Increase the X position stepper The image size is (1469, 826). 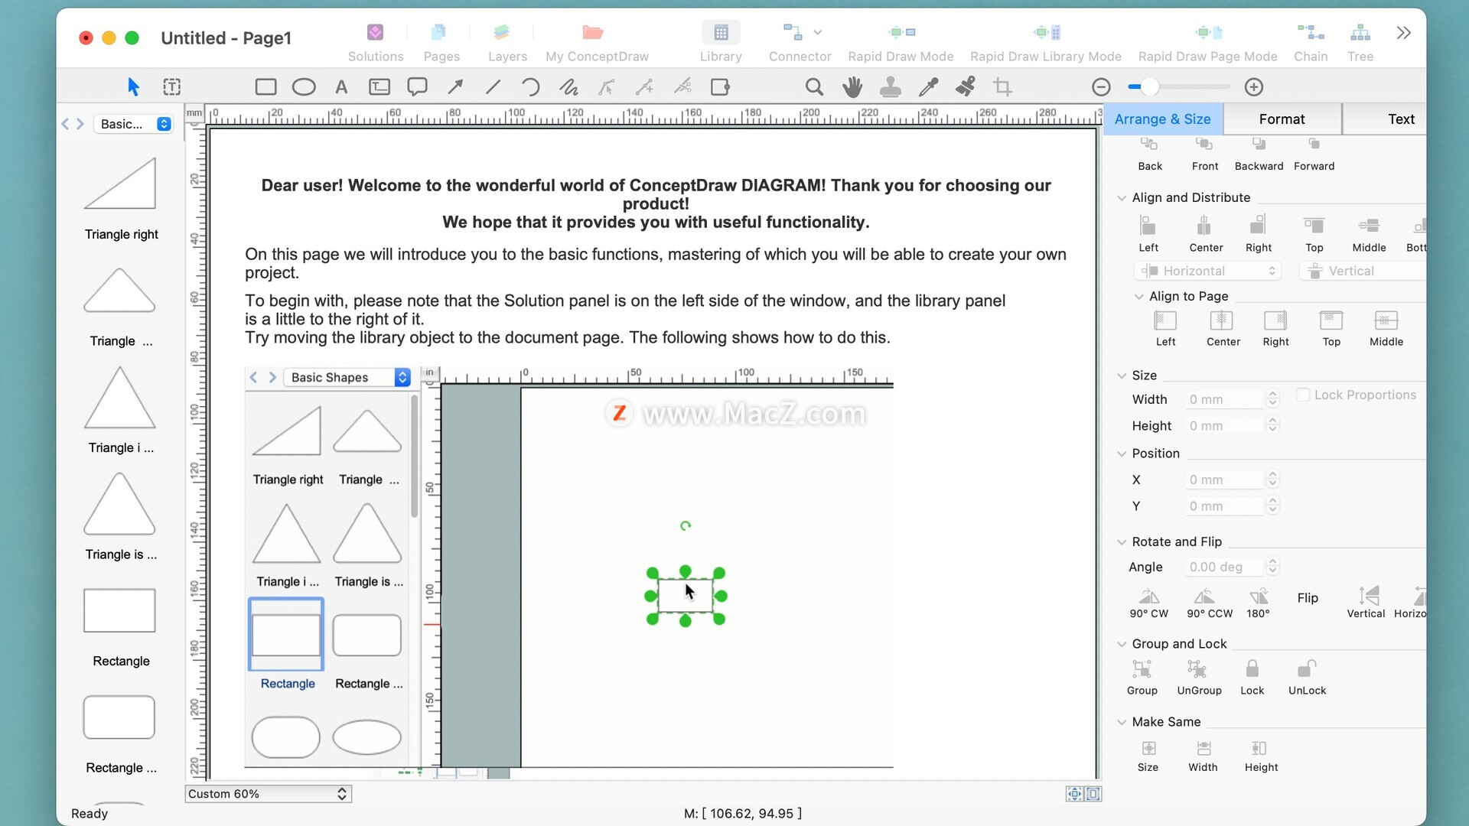pyautogui.click(x=1273, y=475)
